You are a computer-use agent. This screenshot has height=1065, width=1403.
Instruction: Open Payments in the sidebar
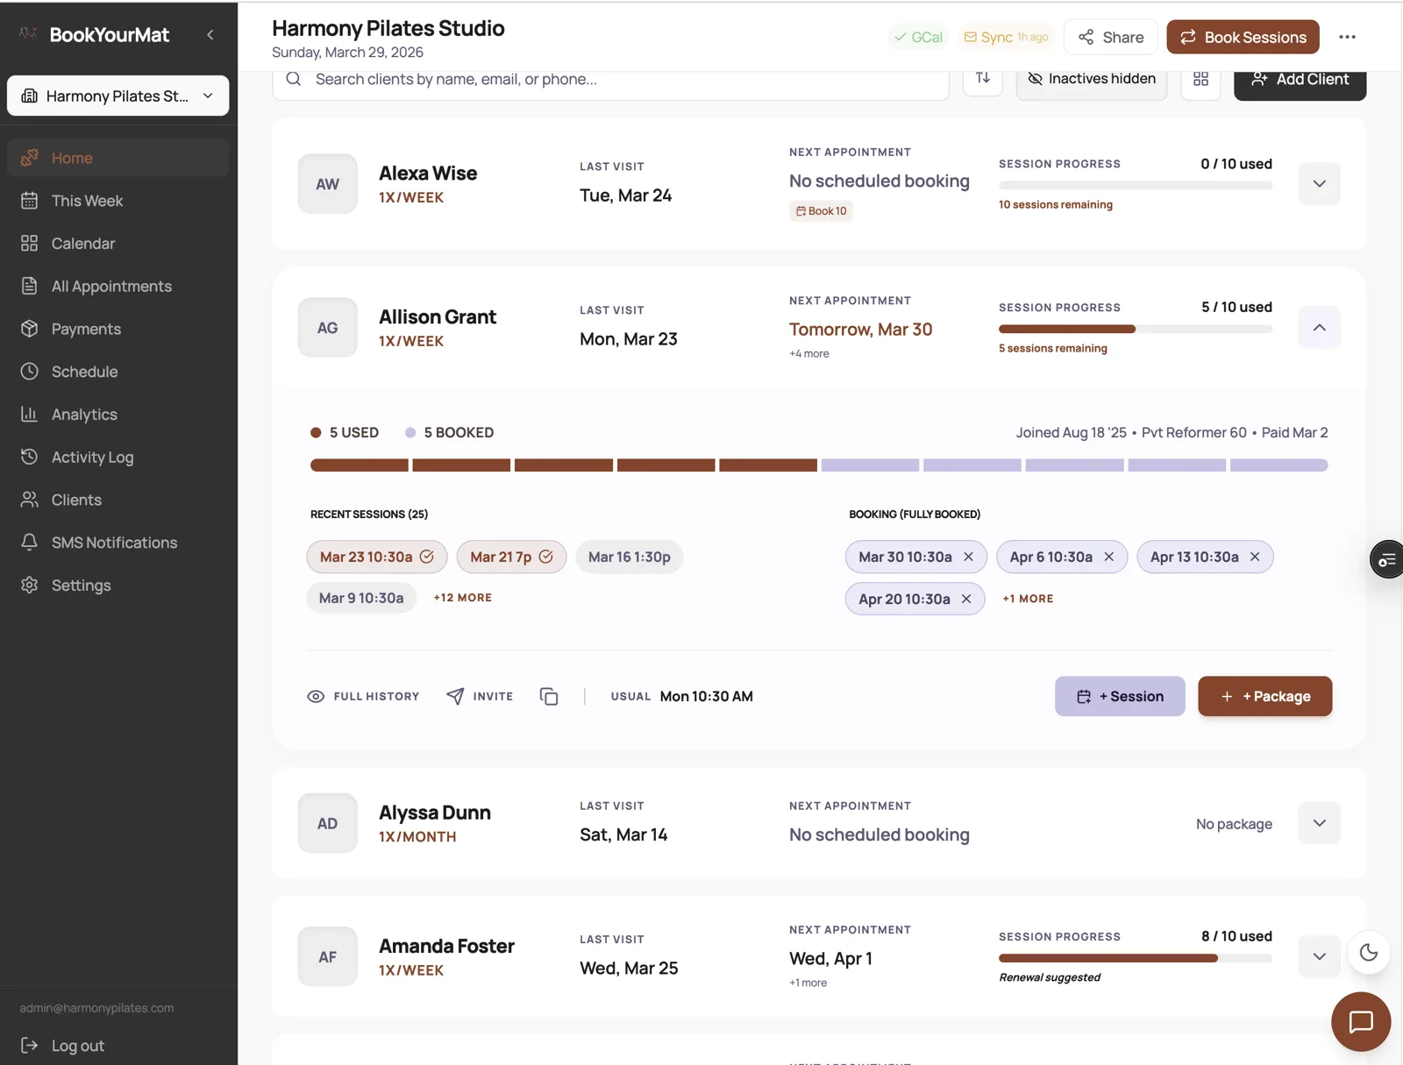[x=118, y=329]
